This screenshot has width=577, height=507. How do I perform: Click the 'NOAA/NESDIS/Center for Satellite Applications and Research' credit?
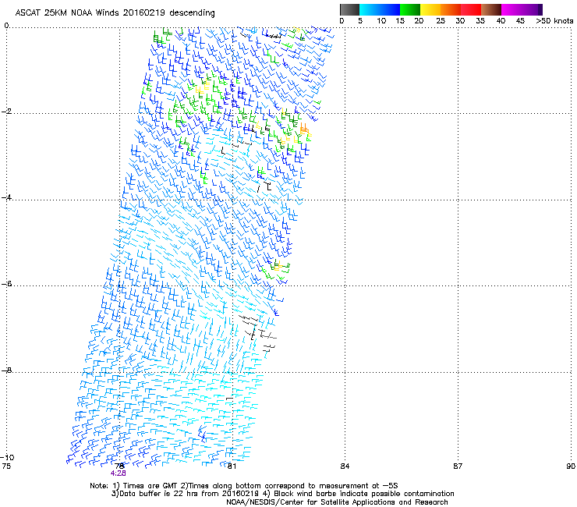[x=337, y=502]
